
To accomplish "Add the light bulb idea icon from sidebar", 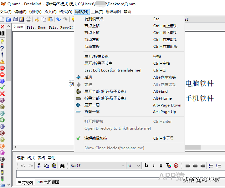I will point(2,42).
